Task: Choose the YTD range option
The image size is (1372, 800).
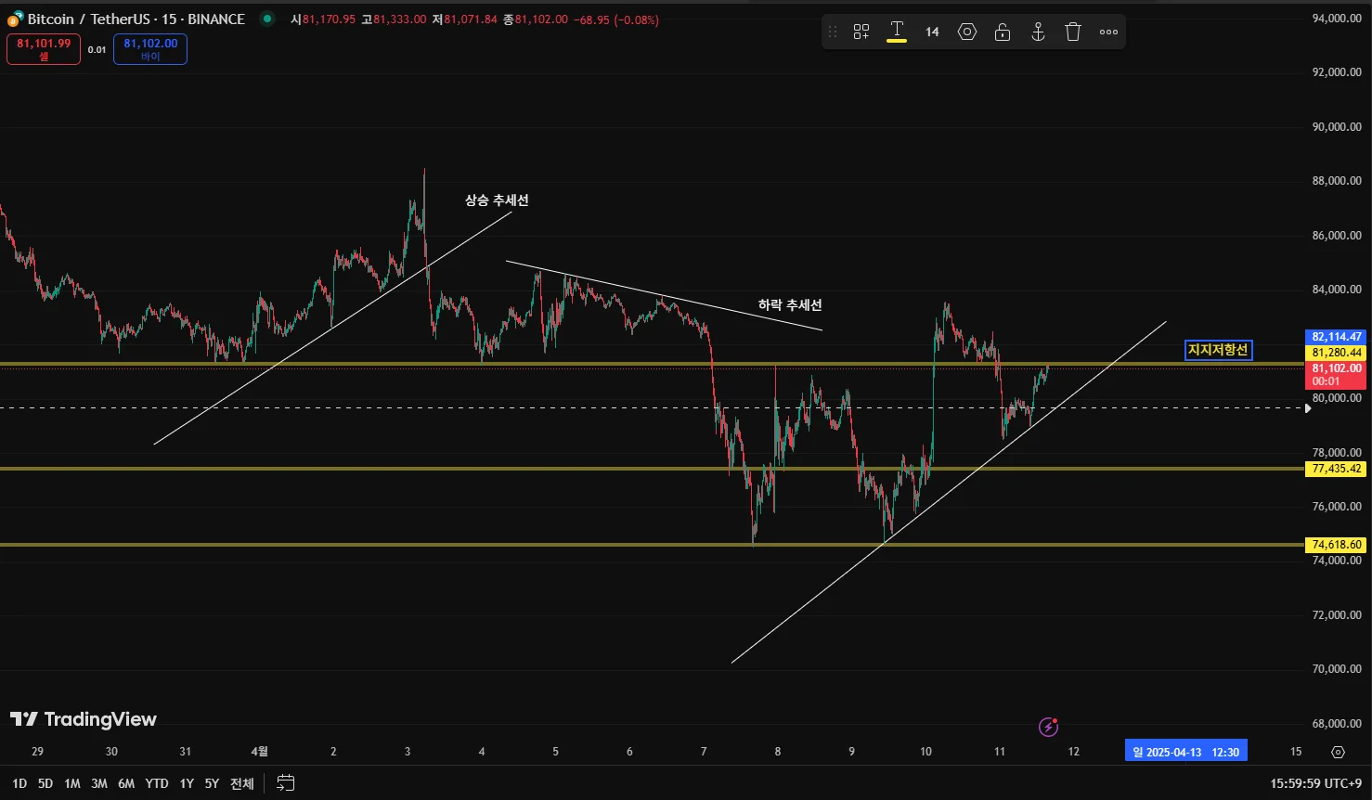Action: (157, 783)
